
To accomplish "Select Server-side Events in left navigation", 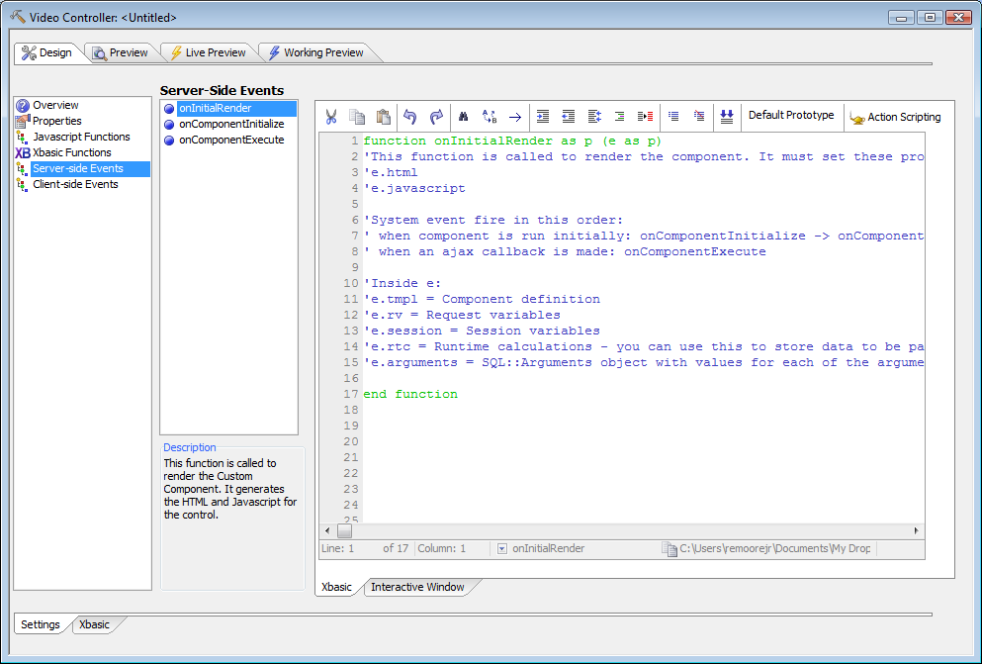I will pos(90,168).
